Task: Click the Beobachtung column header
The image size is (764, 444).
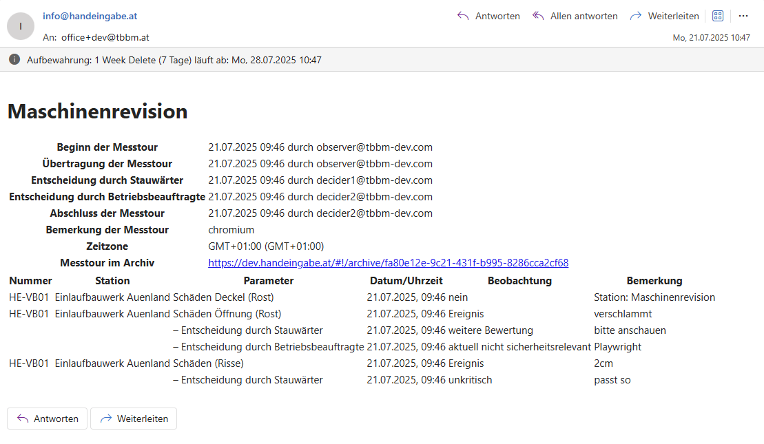Action: (x=519, y=280)
